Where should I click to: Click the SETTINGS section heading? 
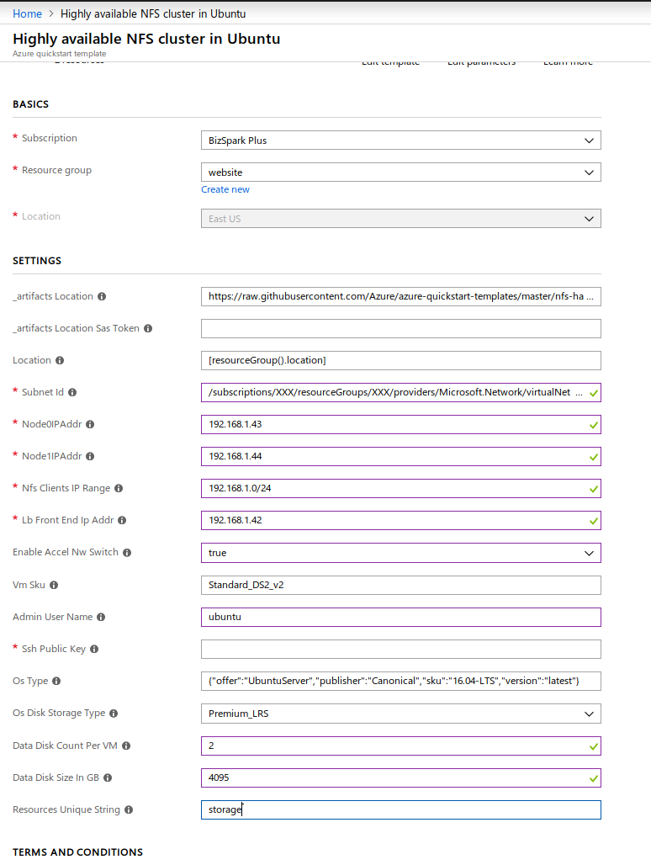[37, 261]
